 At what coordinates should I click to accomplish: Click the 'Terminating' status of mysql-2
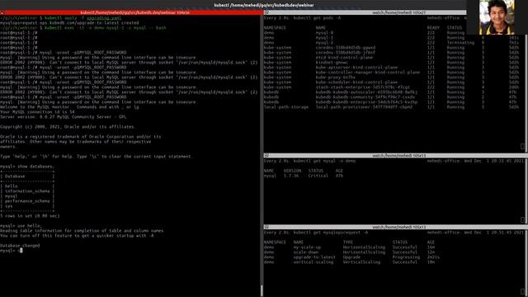(460, 43)
